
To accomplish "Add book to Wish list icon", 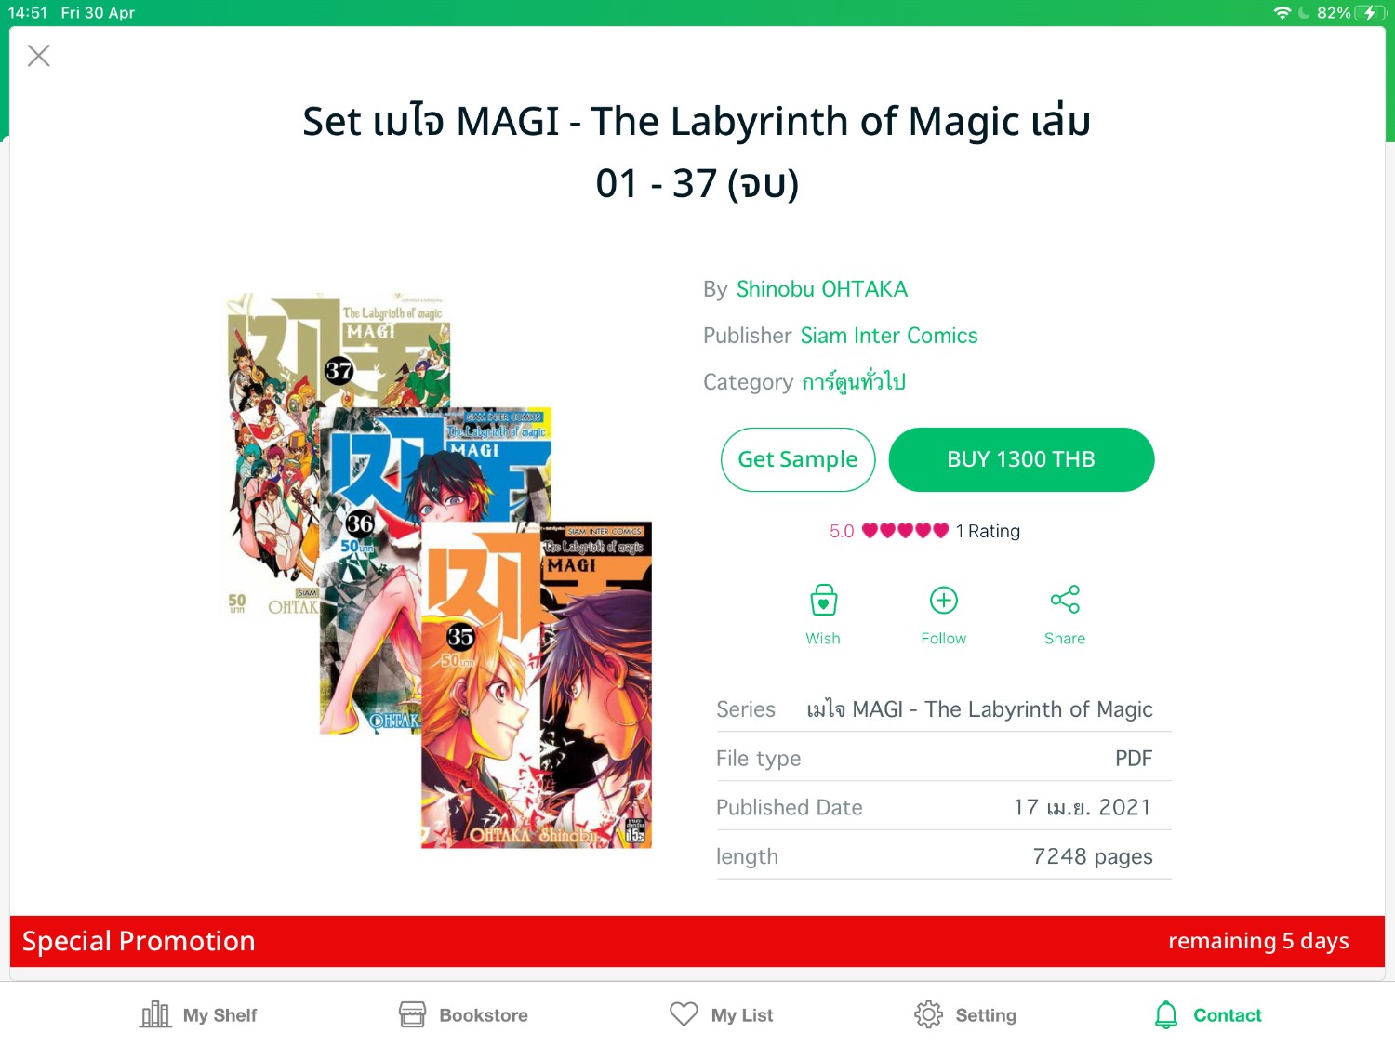I will [823, 601].
